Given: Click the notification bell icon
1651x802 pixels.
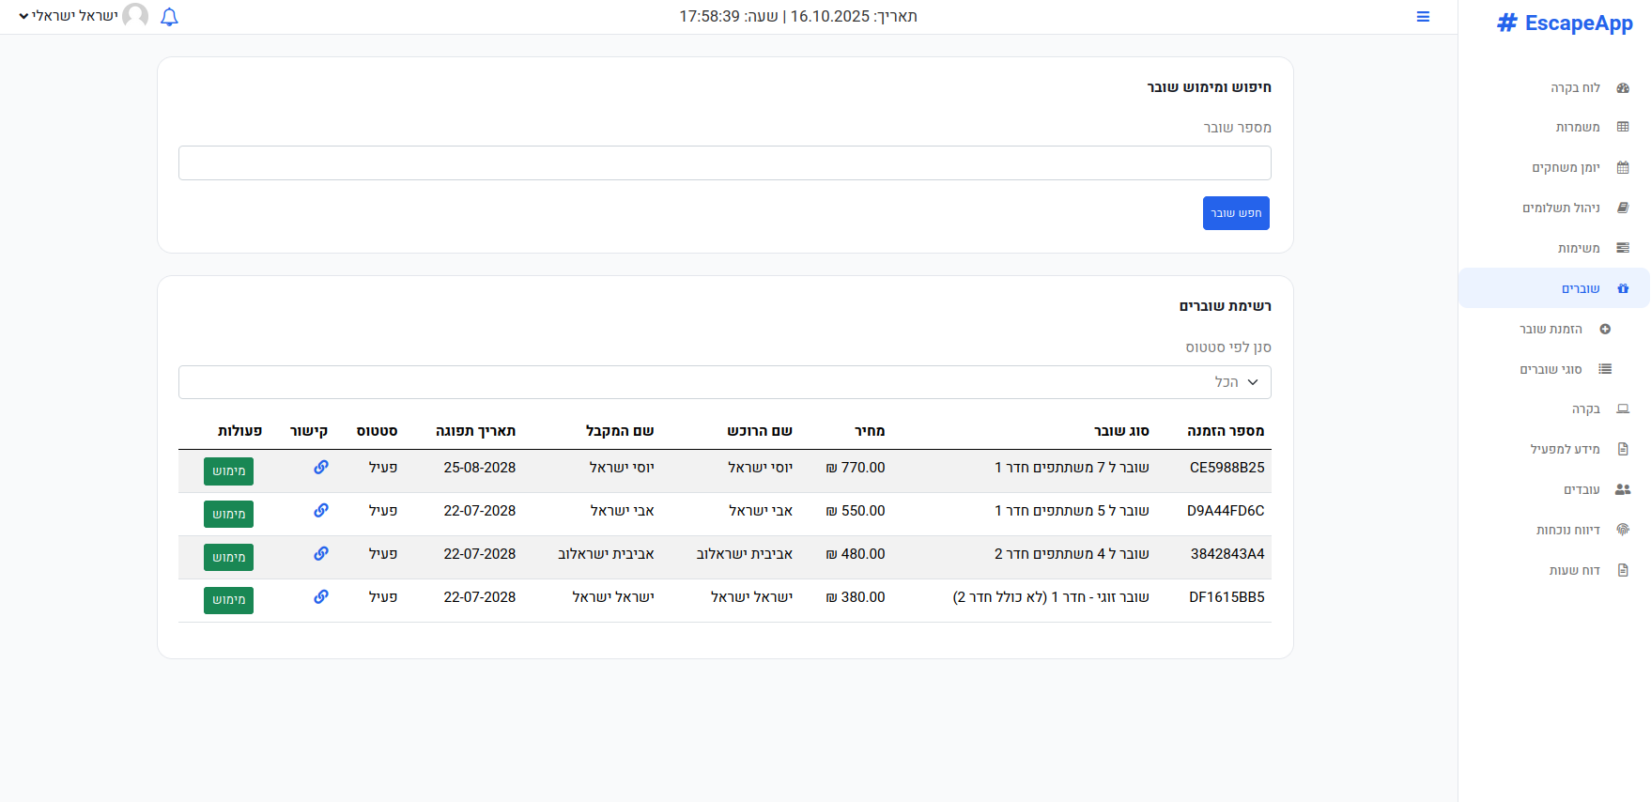Looking at the screenshot, I should [x=169, y=17].
